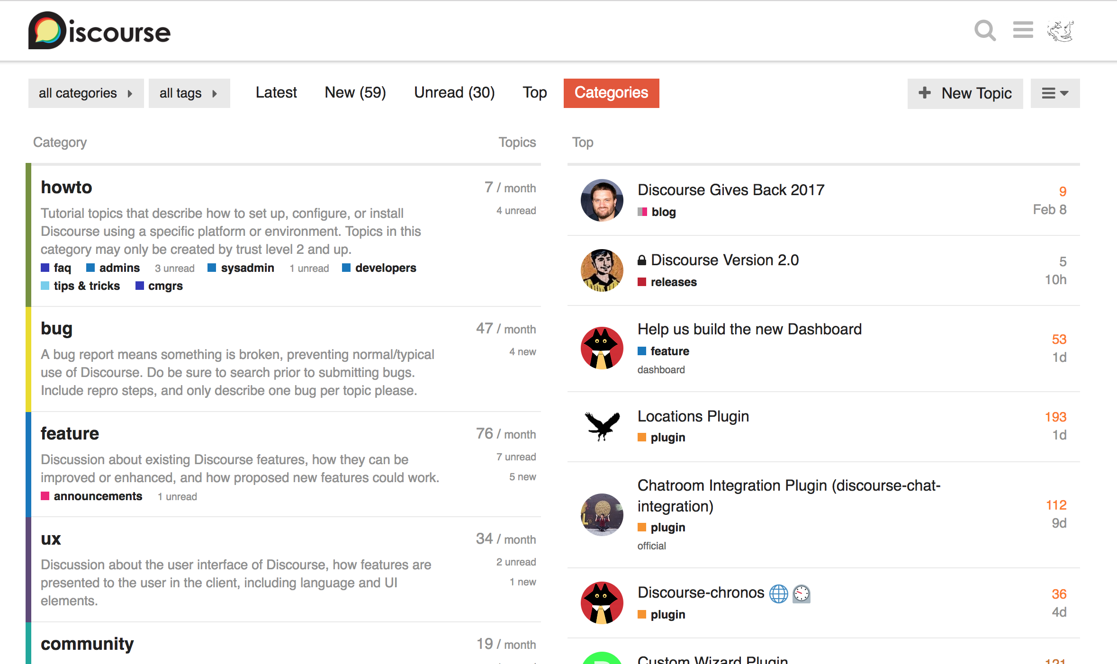Click the lock icon on Discourse Version 2.0
This screenshot has width=1117, height=664.
point(641,260)
